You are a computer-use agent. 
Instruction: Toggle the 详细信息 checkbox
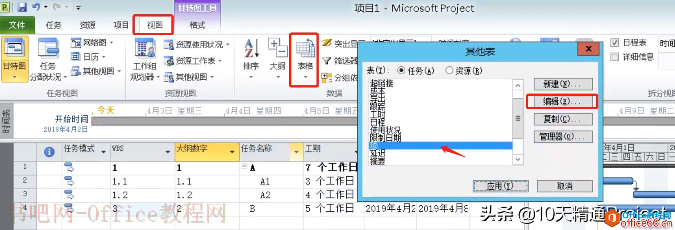(614, 57)
